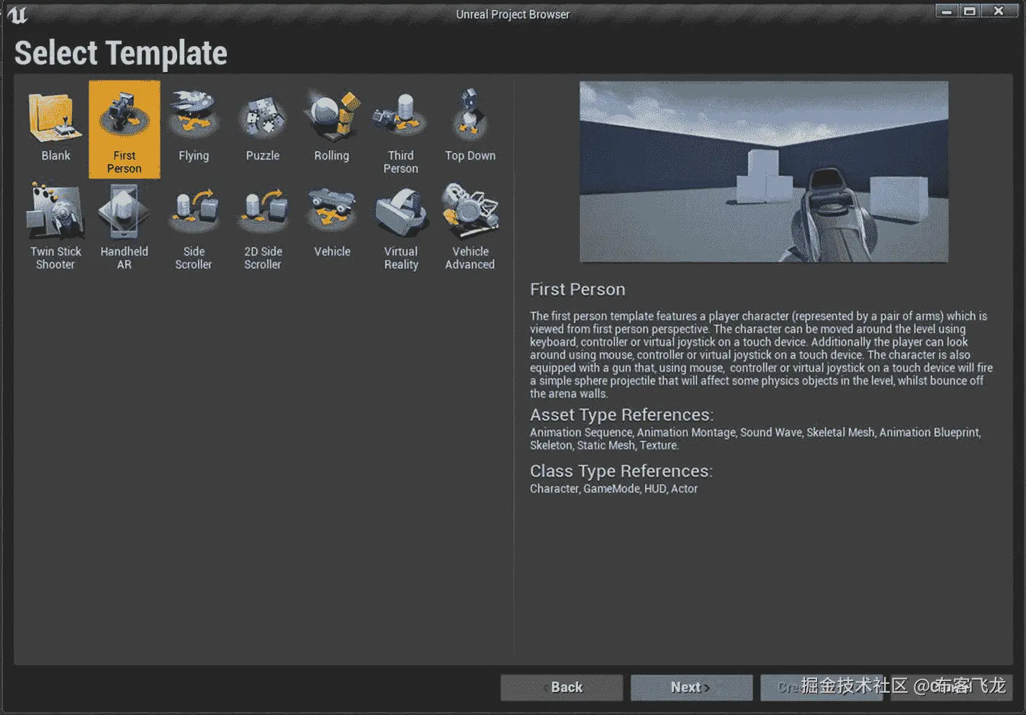Image resolution: width=1026 pixels, height=715 pixels.
Task: Select the Third Person template
Action: point(400,132)
